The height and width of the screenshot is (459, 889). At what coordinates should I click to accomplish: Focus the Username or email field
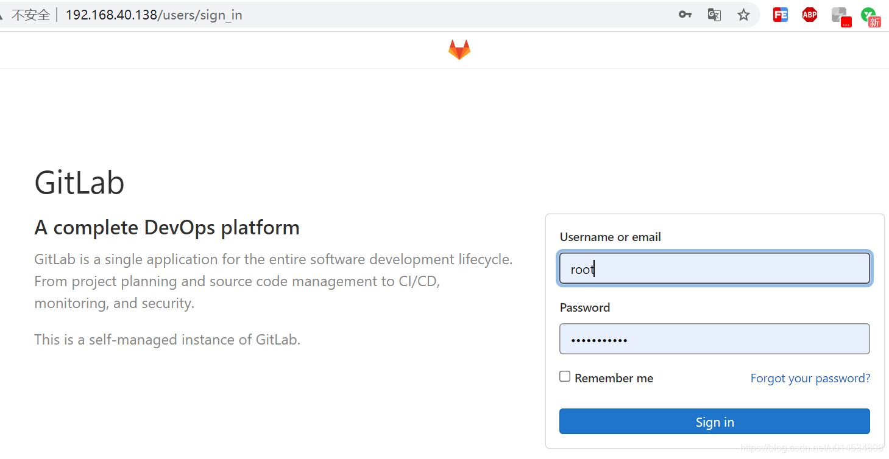pos(714,268)
